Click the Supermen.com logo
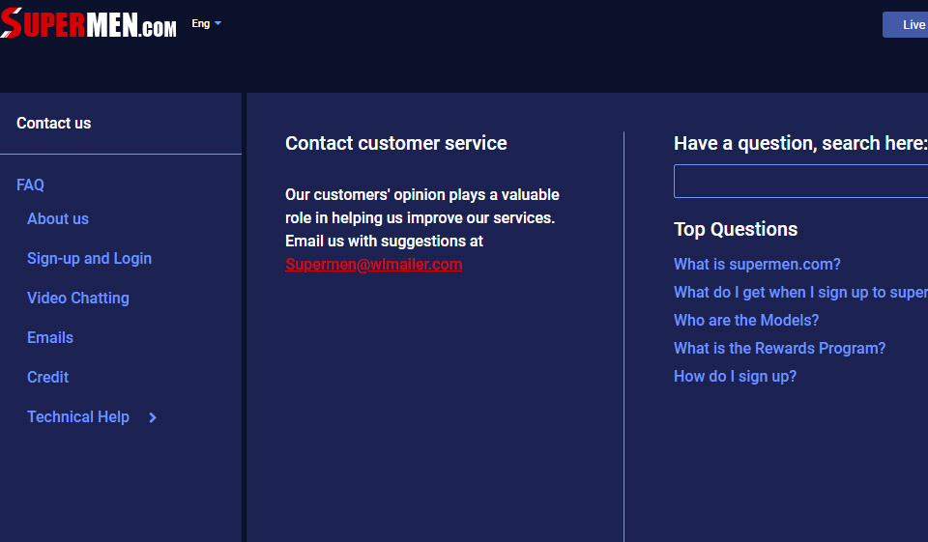Screen dimensions: 928x542 click(x=88, y=23)
